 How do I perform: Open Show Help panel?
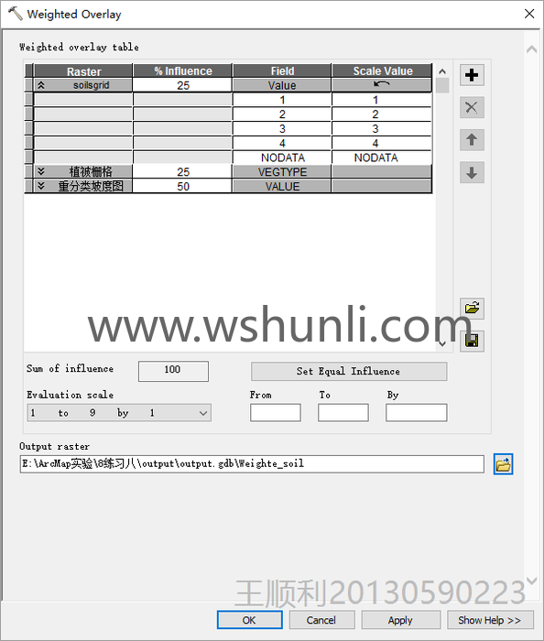(x=490, y=620)
